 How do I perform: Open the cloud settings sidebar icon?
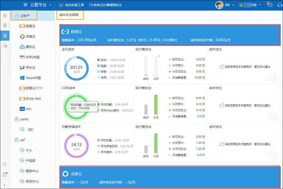coord(5,46)
